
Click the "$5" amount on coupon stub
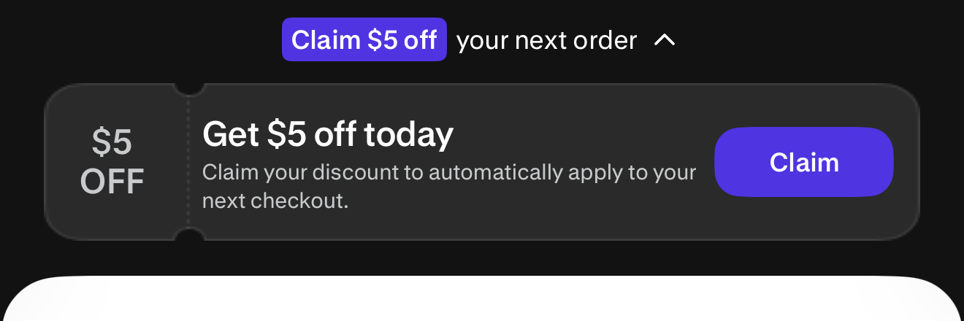pos(112,142)
